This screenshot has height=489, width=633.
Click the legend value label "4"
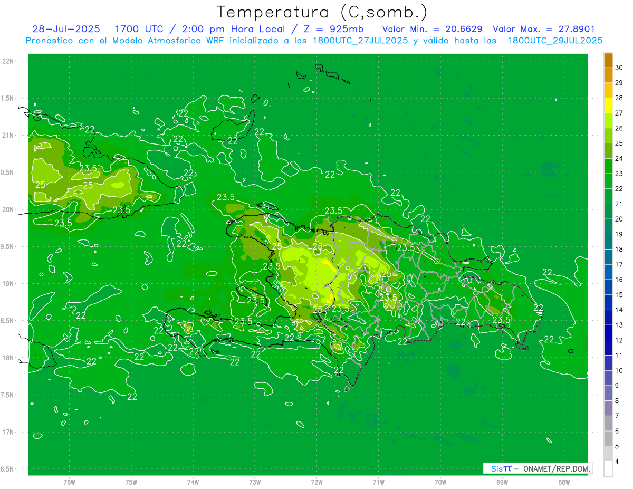click(618, 461)
